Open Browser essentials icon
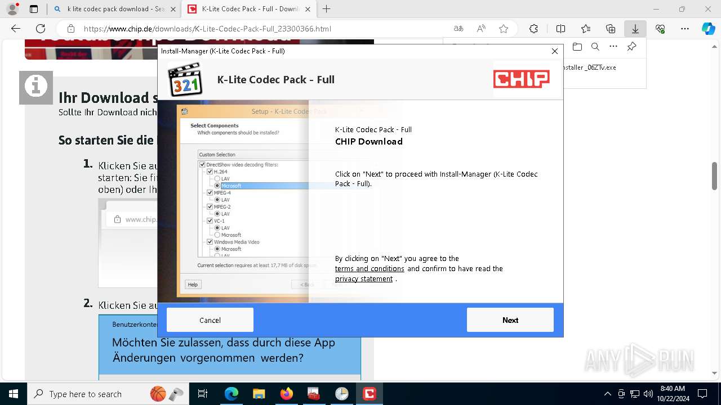721x405 pixels. (660, 29)
